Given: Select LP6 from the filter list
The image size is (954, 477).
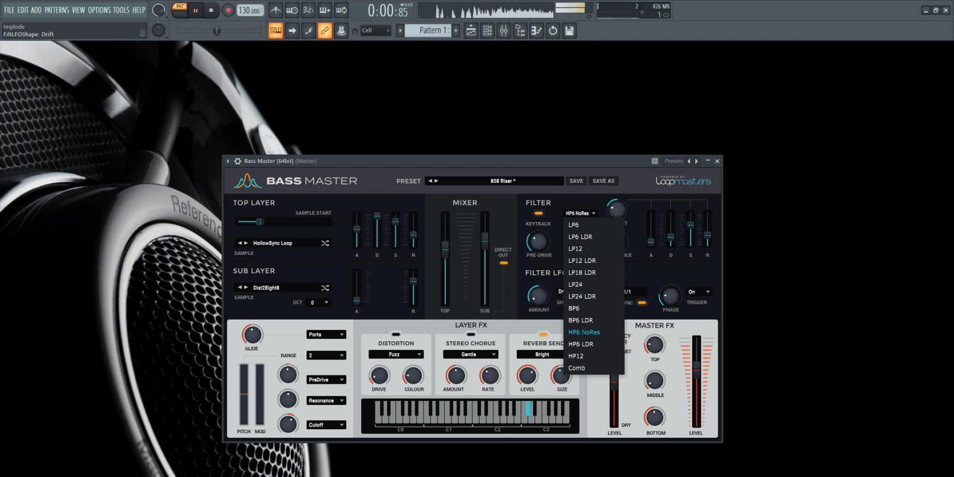Looking at the screenshot, I should (593, 225).
